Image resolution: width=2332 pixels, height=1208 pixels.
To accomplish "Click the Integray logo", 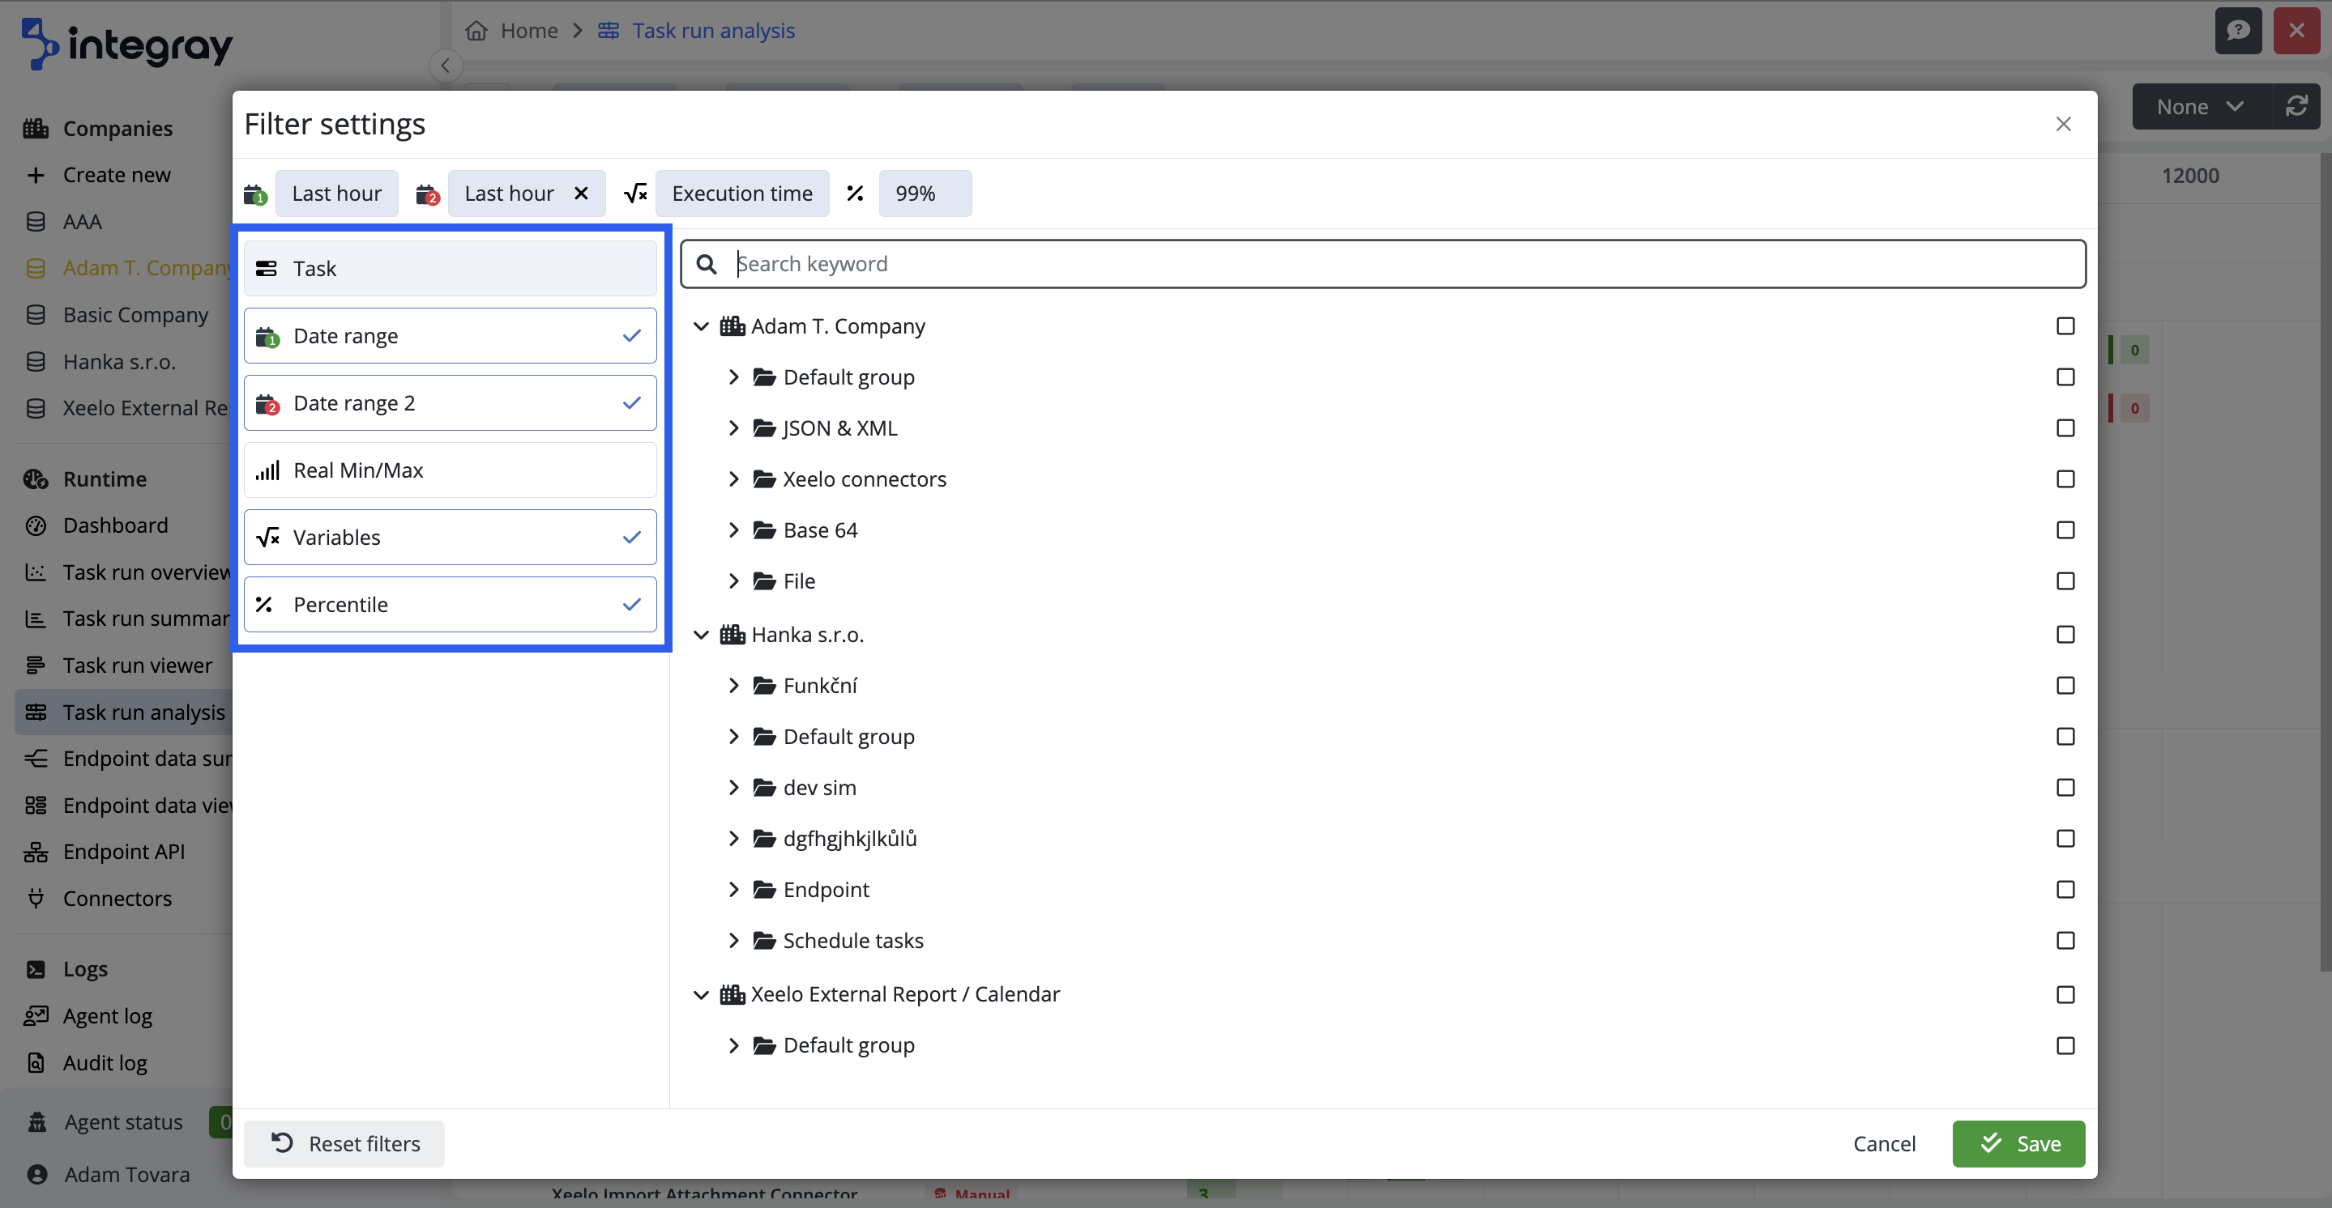I will click(125, 43).
